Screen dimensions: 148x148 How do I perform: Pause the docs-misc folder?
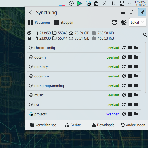click(130, 76)
